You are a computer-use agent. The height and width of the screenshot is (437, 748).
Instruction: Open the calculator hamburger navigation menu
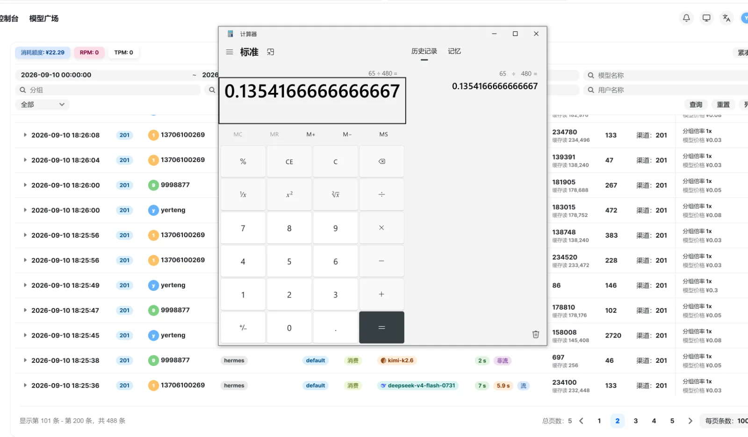[230, 52]
